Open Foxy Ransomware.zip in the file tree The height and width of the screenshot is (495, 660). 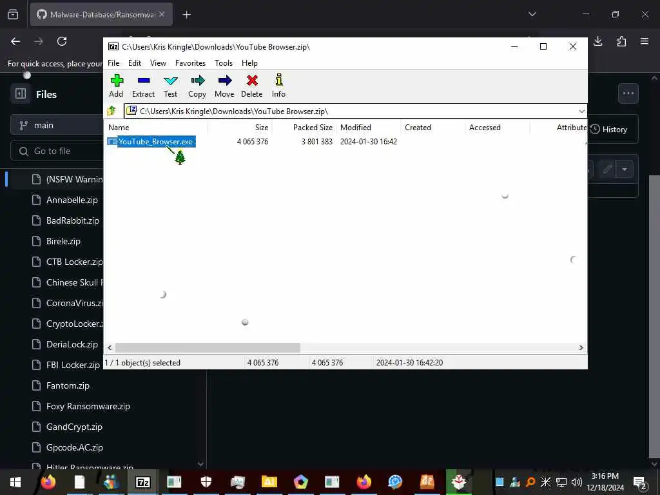[x=88, y=406]
